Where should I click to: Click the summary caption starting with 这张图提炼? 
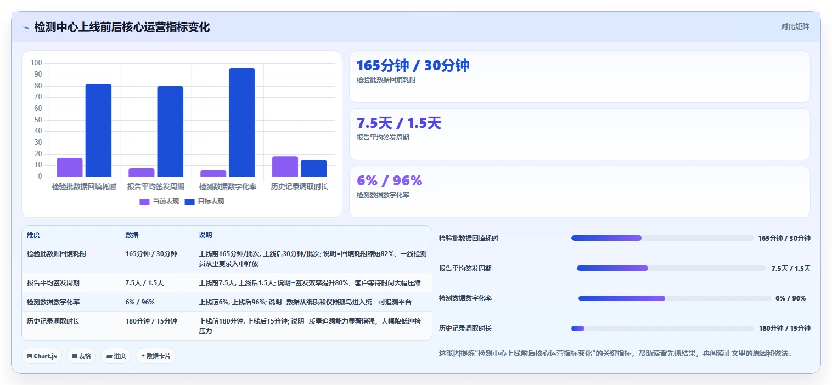pos(616,353)
